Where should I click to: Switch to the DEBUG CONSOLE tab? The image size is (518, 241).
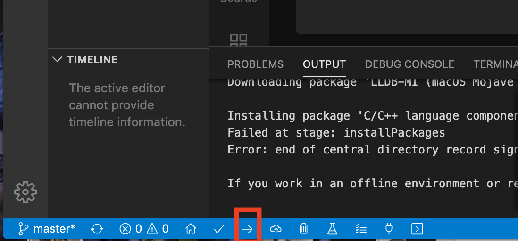tap(409, 64)
